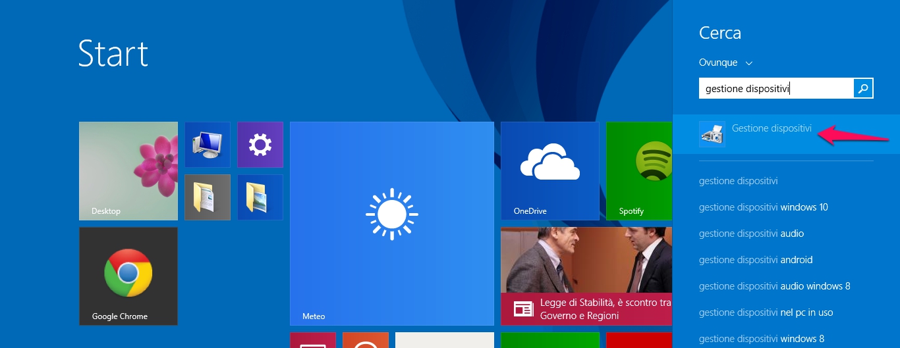Launch the Meteo weather tile
Image resolution: width=900 pixels, height=348 pixels.
click(x=391, y=223)
